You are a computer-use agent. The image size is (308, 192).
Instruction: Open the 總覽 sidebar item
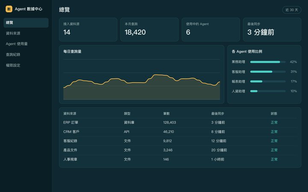pyautogui.click(x=26, y=23)
